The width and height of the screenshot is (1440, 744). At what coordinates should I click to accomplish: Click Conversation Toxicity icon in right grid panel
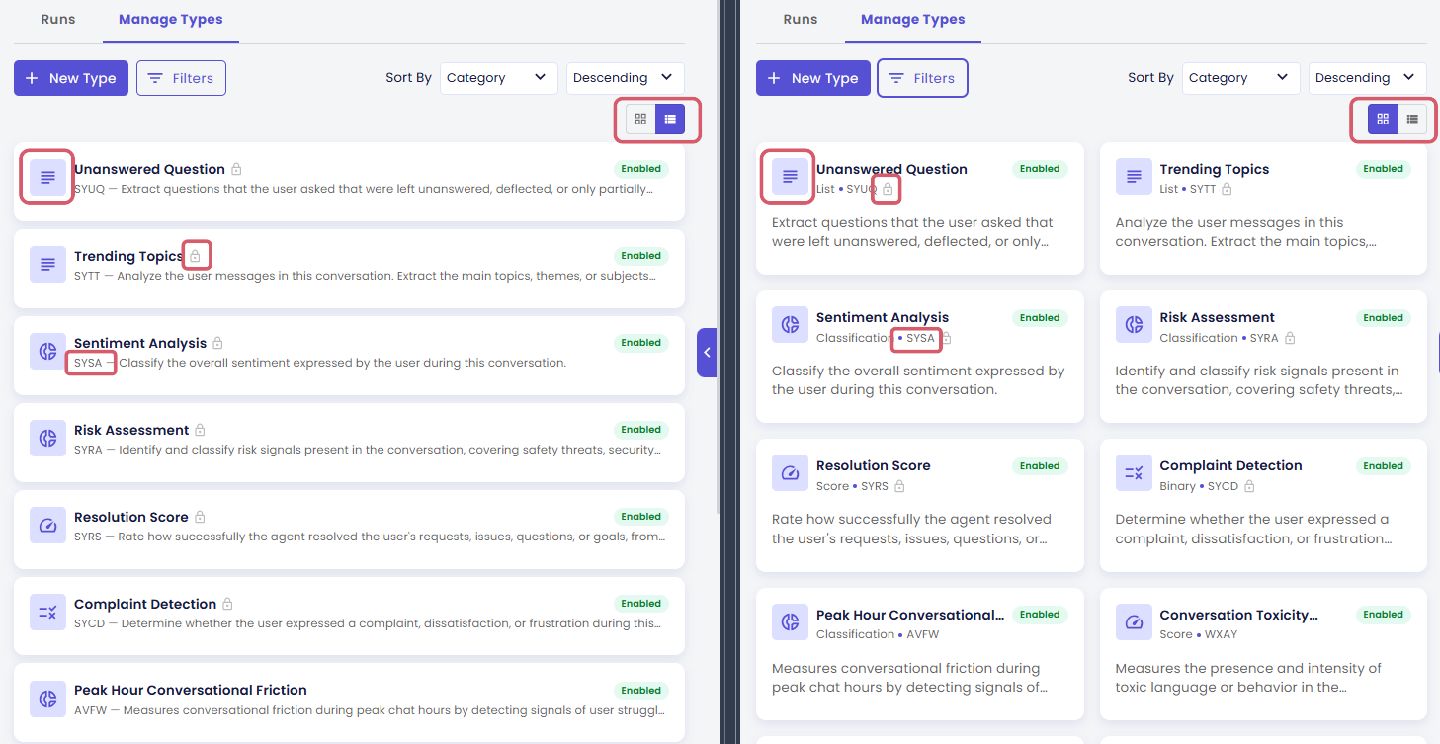(x=1134, y=622)
